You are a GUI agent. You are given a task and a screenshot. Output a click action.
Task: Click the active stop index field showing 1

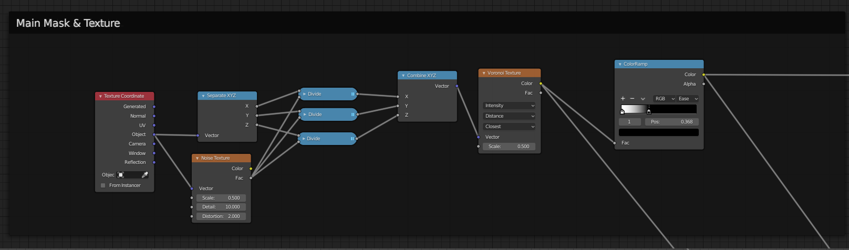click(629, 122)
